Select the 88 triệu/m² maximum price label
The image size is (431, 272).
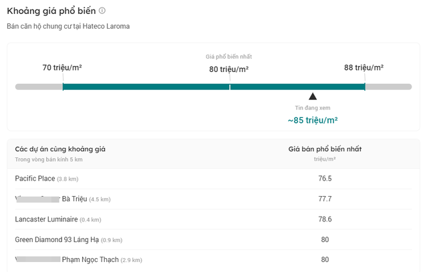[364, 67]
